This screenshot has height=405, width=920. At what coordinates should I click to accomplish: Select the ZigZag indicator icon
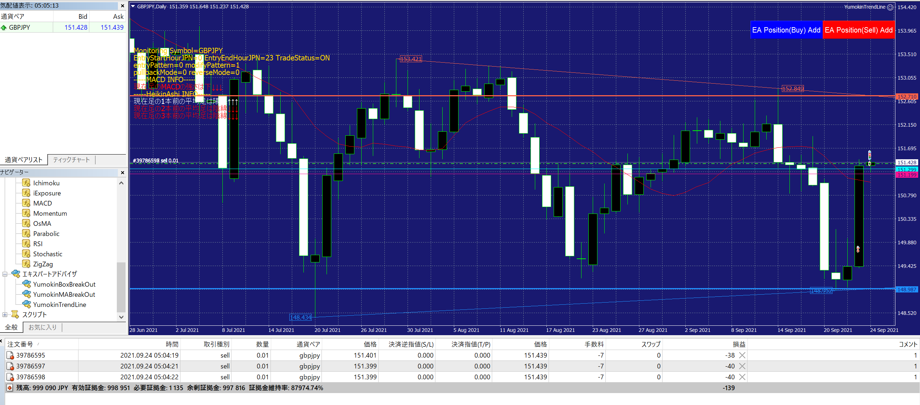[26, 264]
